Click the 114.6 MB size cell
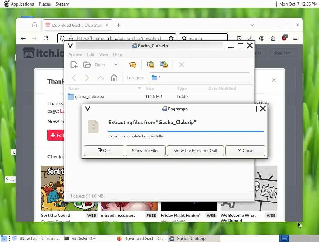The height and width of the screenshot is (242, 319). 154,96
